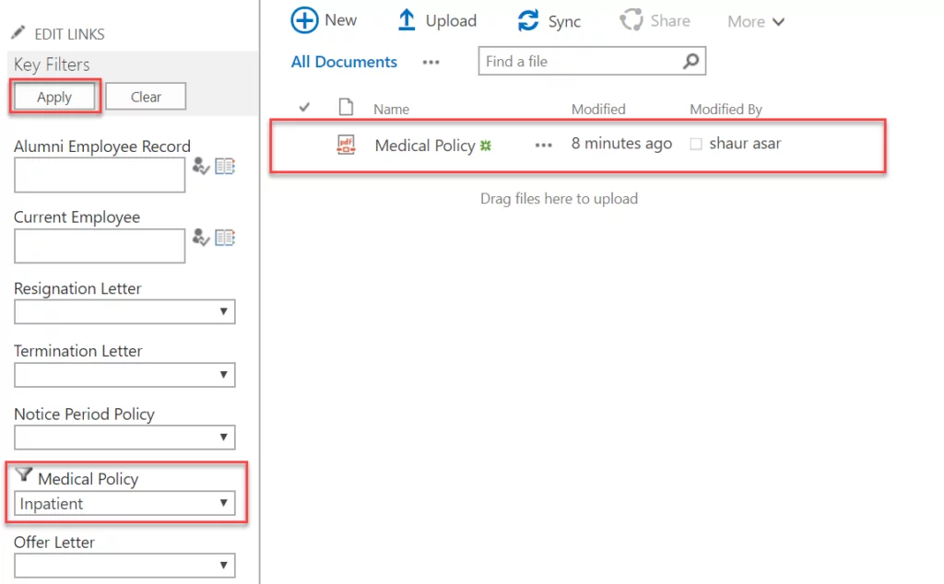
Task: Open the EDIT LINKS link
Action: click(x=69, y=34)
